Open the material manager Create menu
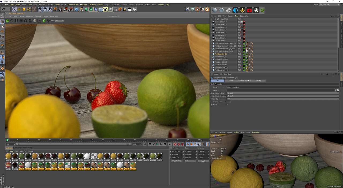Screen dimensions: 343x188 pyautogui.click(x=11, y=151)
